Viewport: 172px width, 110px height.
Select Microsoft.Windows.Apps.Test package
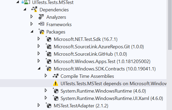point(102,61)
